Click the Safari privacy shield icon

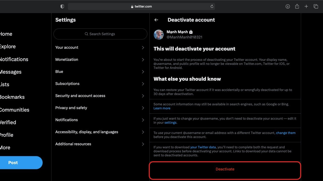pos(62,7)
